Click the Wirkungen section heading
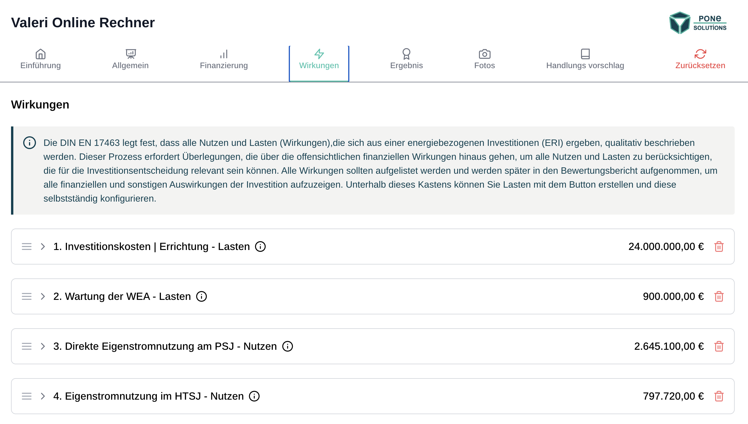The width and height of the screenshot is (748, 424). tap(40, 104)
